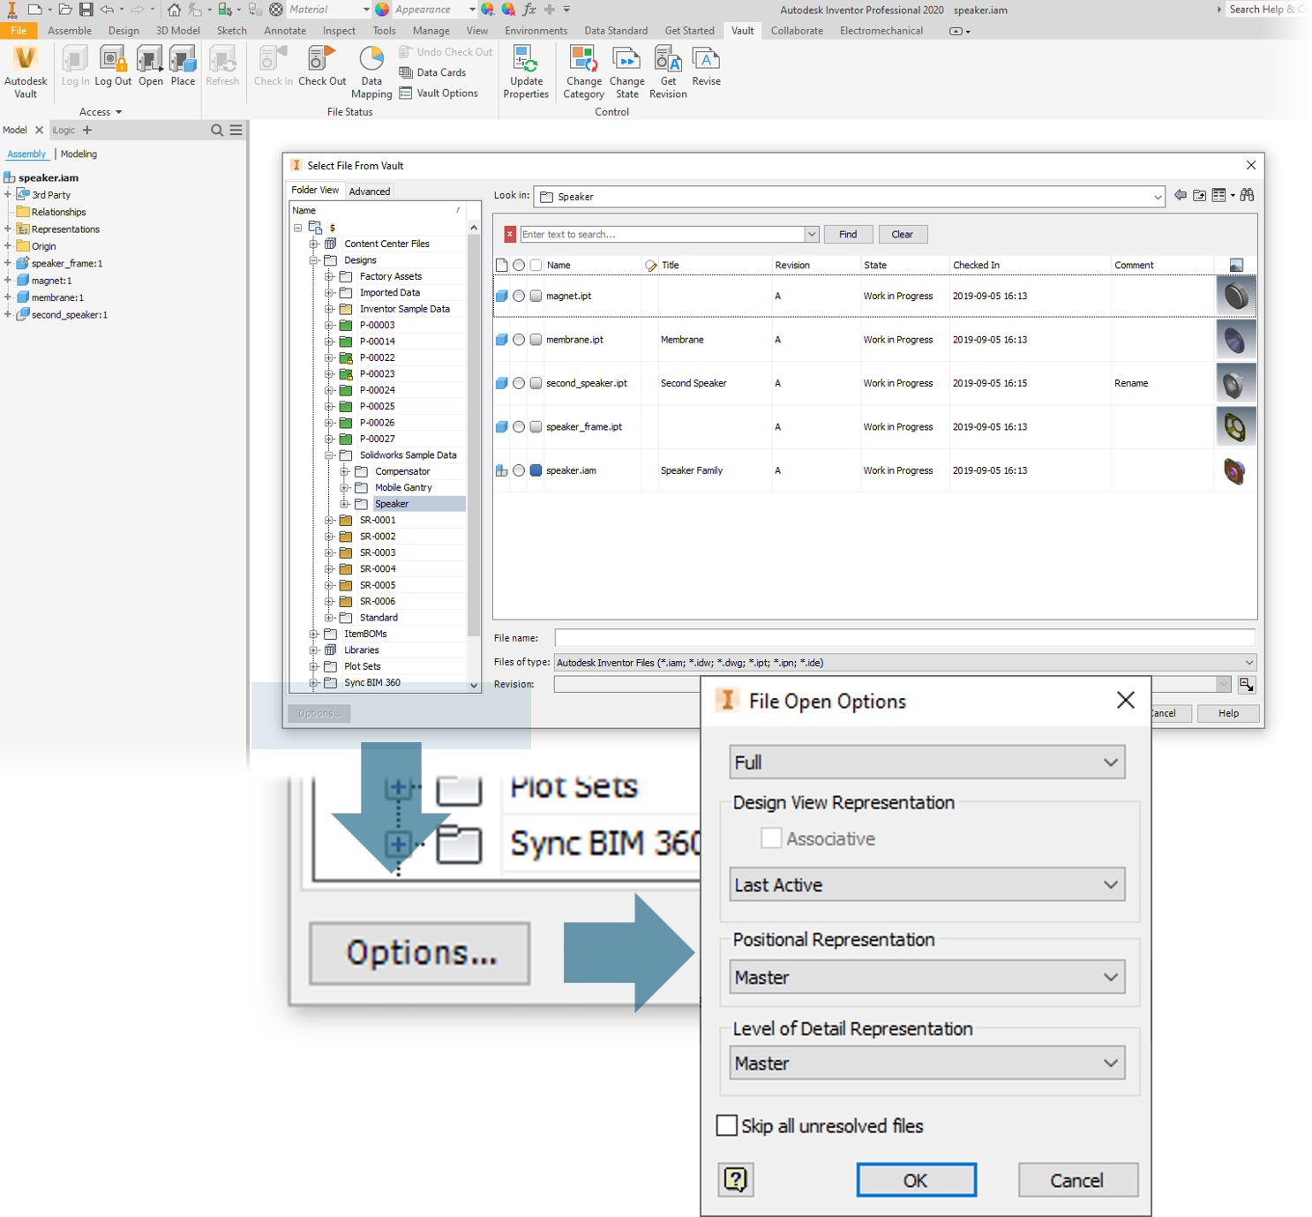Click Change Category icon
Screen dimensions: 1312x1217
[x=583, y=72]
